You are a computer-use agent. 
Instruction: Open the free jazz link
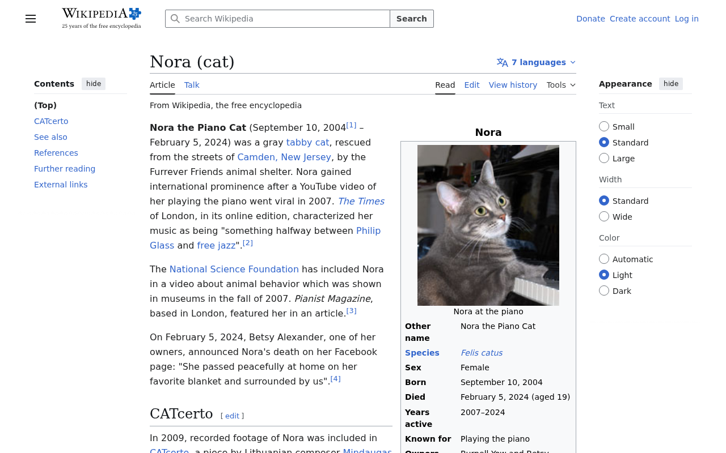point(216,245)
